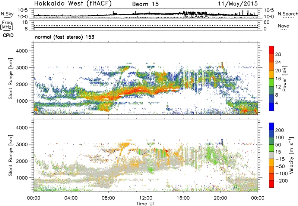Click the blue bottom of the Power colorbar
Image resolution: width=298 pixels, height=206 pixels.
click(x=272, y=107)
